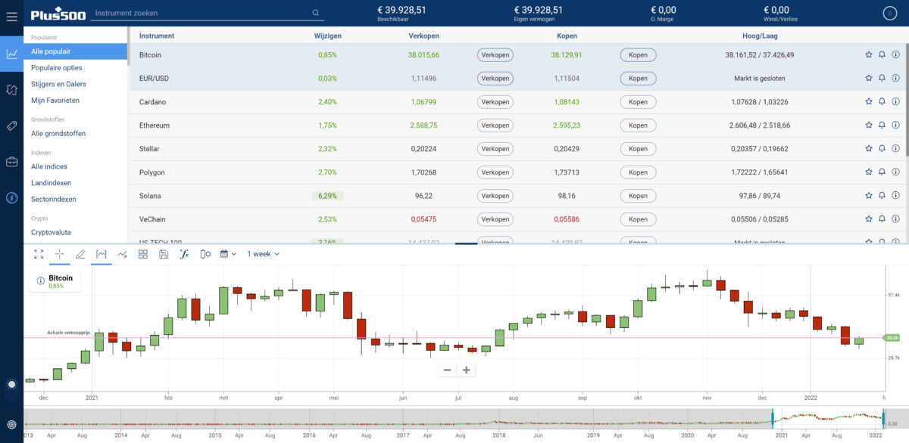This screenshot has height=443, width=909.
Task: Open the account profile circle icon
Action: pyautogui.click(x=890, y=13)
